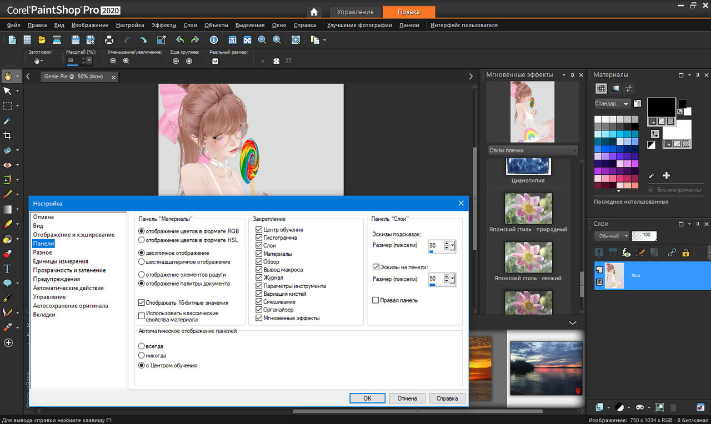Viewport: 711px width, 424px height.
Task: Open the Заготовки presets dropdown
Action: pyautogui.click(x=38, y=61)
